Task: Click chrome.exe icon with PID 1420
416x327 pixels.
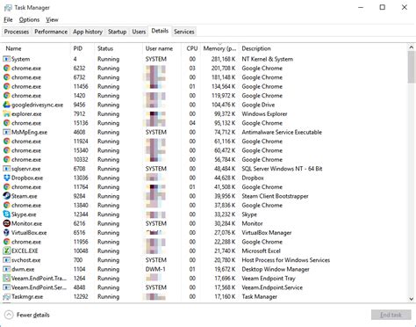Action: tap(6, 96)
